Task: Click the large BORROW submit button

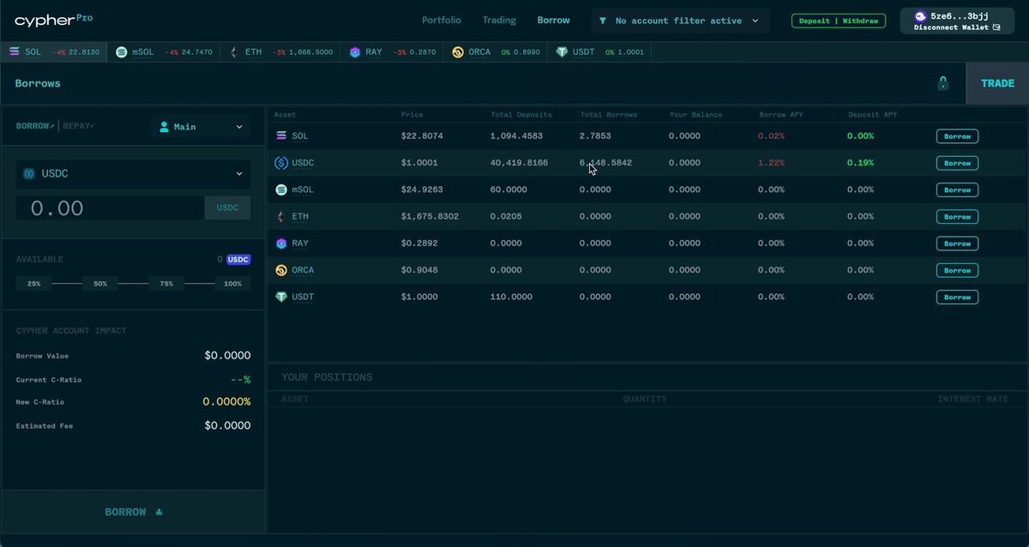Action: pos(134,512)
